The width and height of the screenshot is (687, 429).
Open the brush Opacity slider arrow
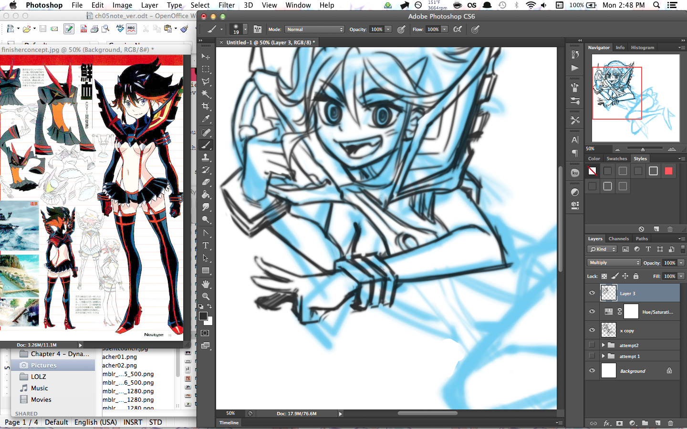tap(388, 29)
